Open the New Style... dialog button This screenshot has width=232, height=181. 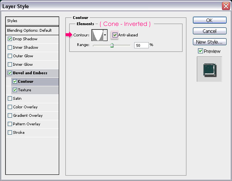(210, 42)
